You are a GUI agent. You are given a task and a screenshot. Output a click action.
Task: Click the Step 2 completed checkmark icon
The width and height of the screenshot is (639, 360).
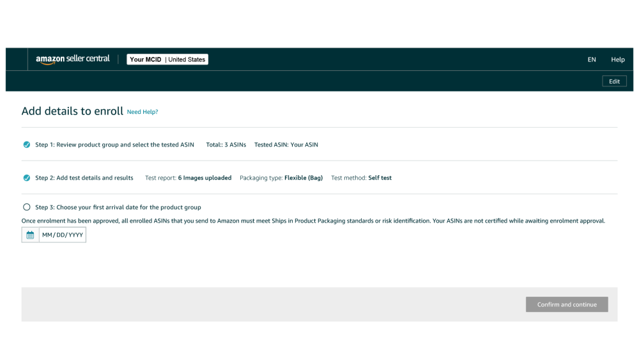(x=26, y=178)
